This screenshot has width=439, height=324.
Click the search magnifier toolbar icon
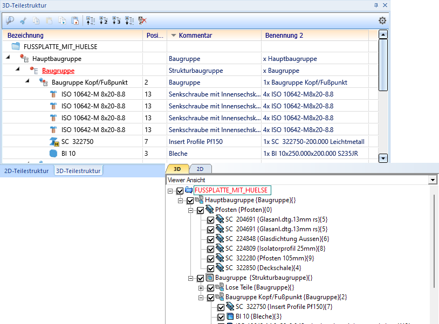10,20
